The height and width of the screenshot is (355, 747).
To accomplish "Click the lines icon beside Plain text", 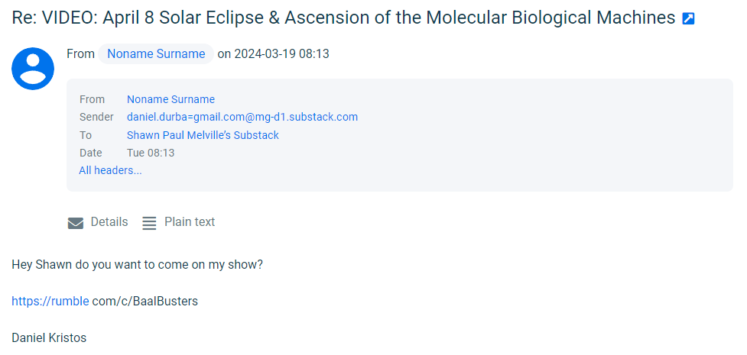I will [150, 223].
